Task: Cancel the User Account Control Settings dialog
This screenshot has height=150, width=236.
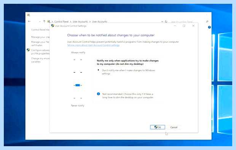Action: pyautogui.click(x=174, y=127)
